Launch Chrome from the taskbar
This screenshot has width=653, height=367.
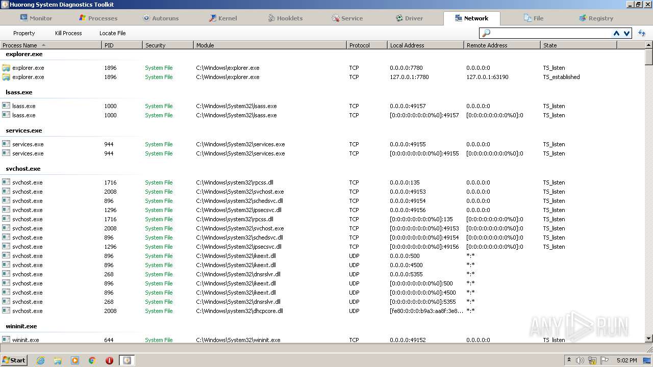(x=92, y=360)
